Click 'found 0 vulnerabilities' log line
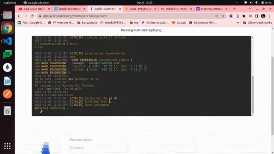 pos(54,95)
